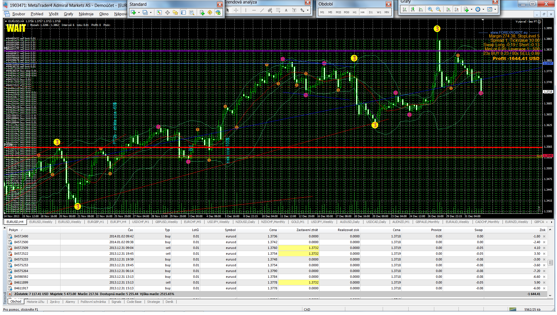Screen dimensions: 557x315
Task: Switch timeframe to D1
Action: click(x=370, y=12)
